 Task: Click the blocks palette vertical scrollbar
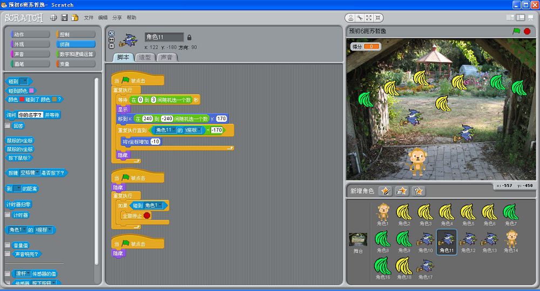click(97, 172)
